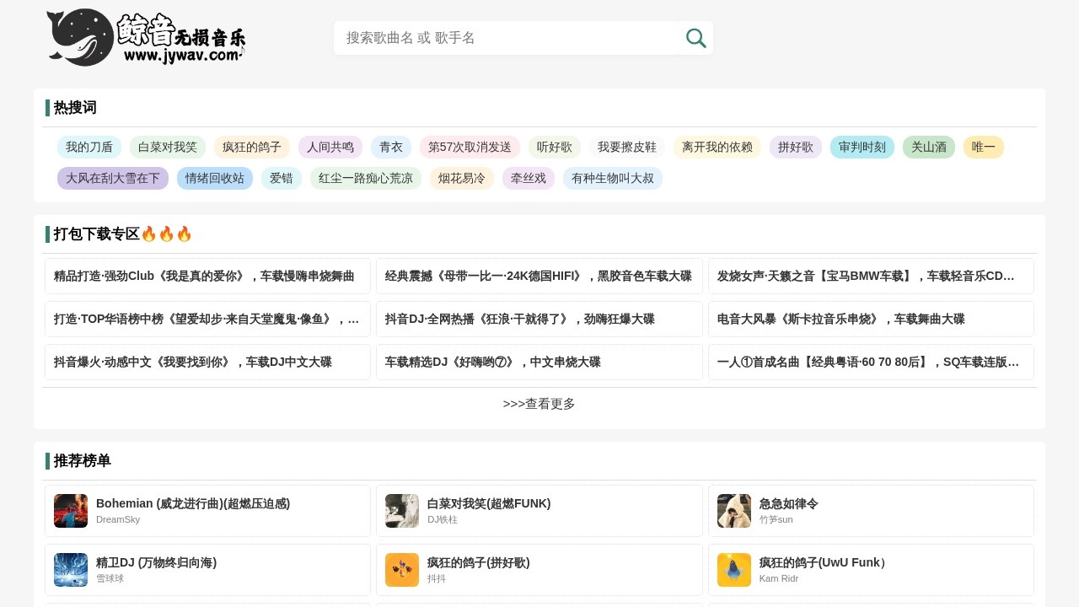Select the 疯狂的鸽子(UwU Funk) album art

733,570
